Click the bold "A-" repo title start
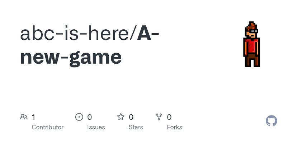The height and width of the screenshot is (148, 297). point(148,34)
